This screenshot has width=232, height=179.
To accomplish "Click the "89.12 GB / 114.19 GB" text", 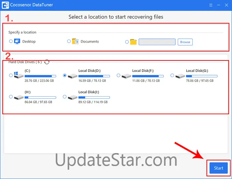I will click(x=93, y=102).
